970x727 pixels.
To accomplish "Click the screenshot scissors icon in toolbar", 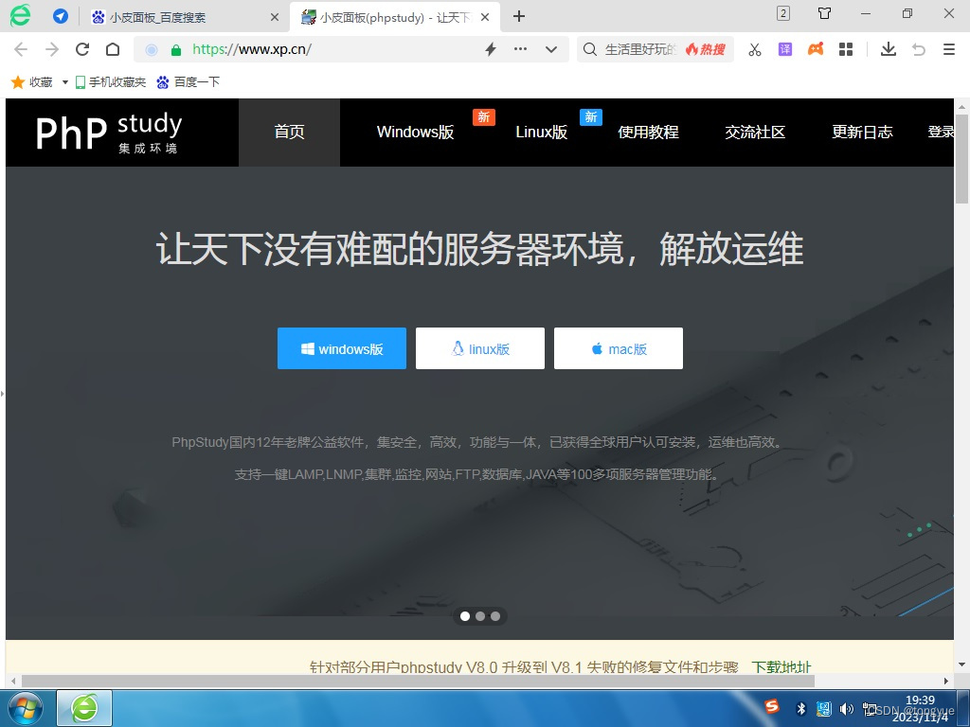I will (x=754, y=49).
